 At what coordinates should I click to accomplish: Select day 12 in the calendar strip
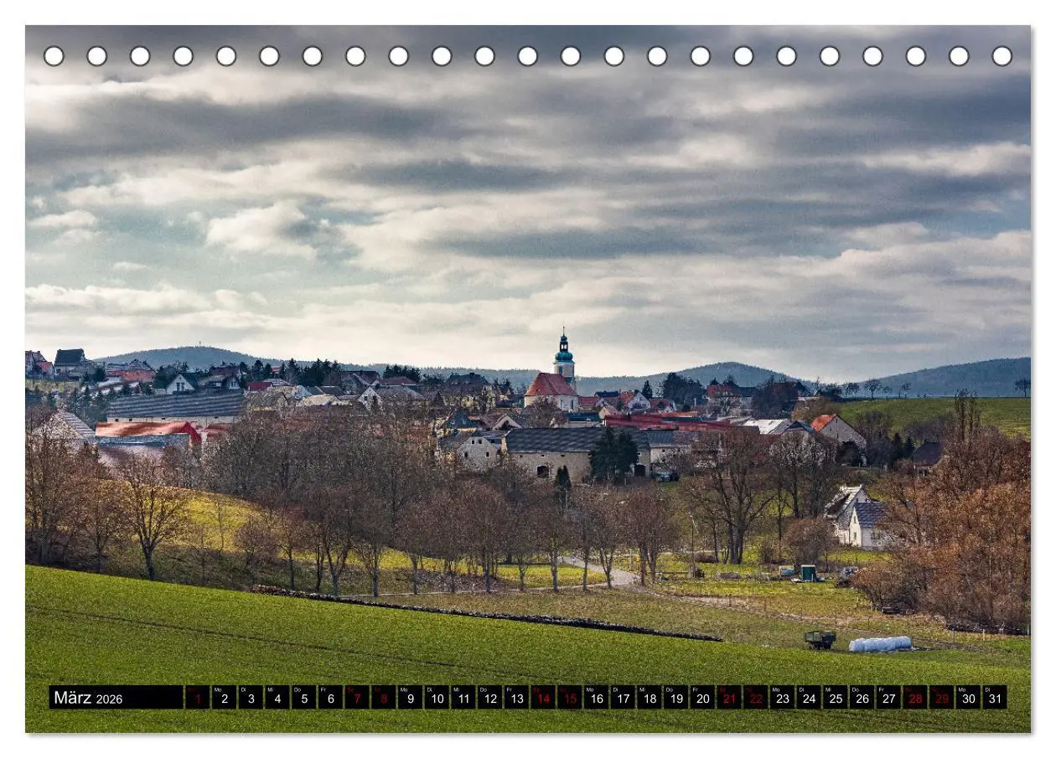(490, 698)
